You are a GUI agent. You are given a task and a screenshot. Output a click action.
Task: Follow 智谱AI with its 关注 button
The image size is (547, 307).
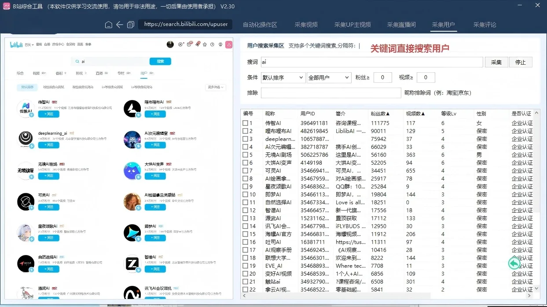tap(155, 269)
